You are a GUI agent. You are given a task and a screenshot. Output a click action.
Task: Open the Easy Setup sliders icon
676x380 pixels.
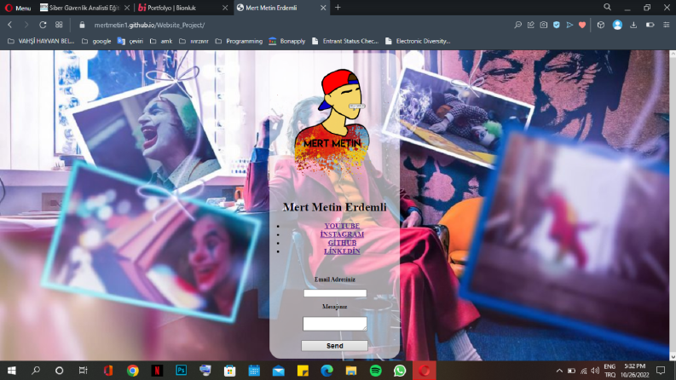point(666,25)
